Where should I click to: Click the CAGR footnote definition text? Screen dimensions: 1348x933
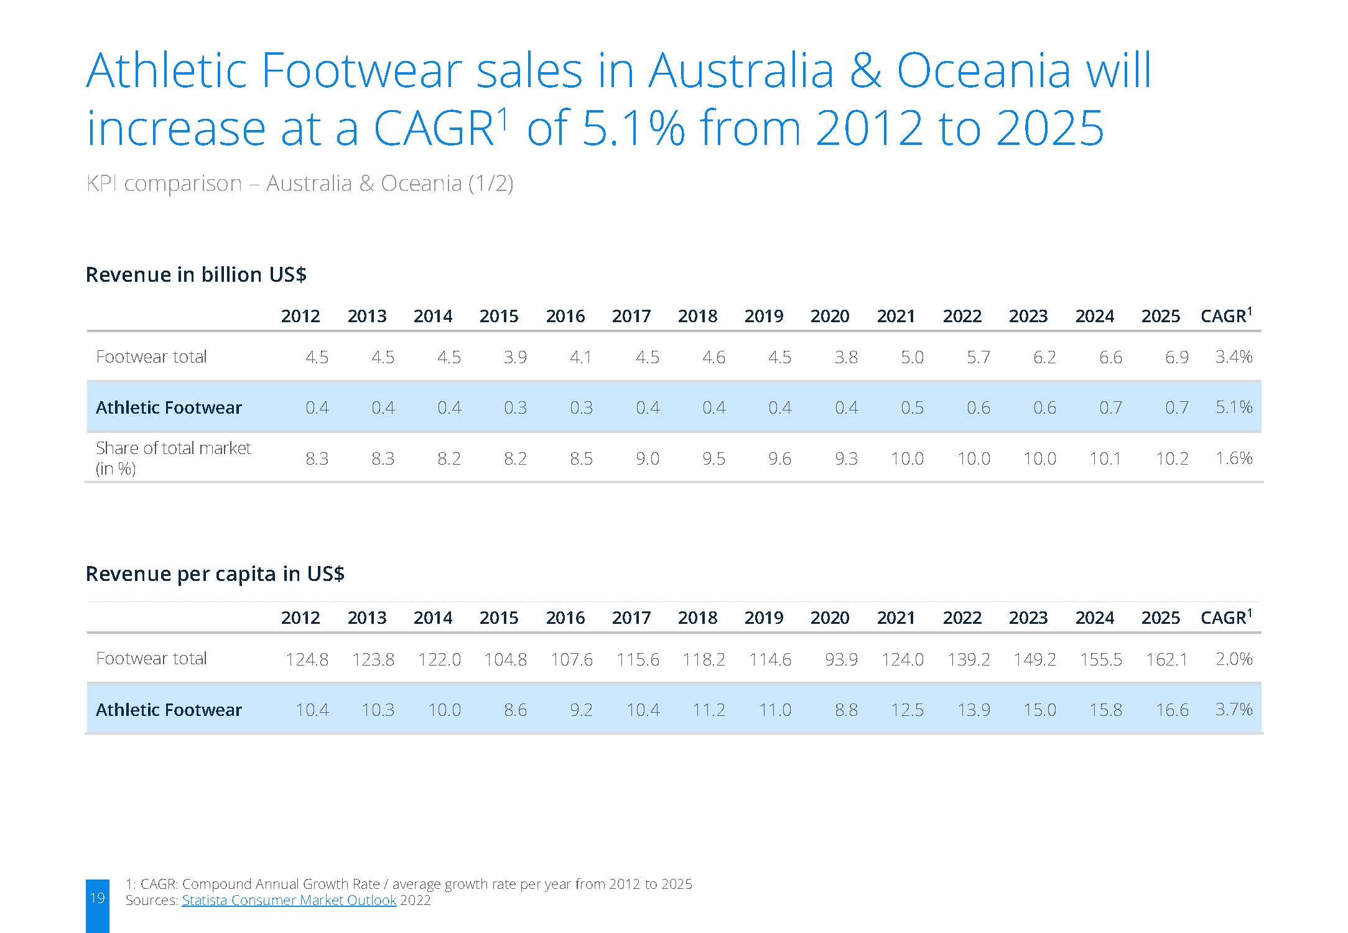coord(409,884)
